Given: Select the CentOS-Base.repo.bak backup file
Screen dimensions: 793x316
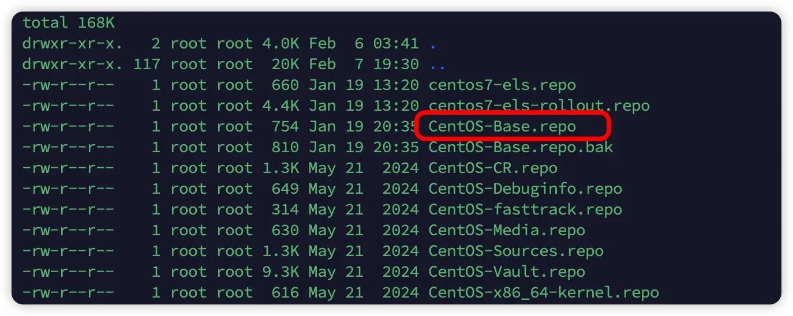Looking at the screenshot, I should [x=521, y=147].
